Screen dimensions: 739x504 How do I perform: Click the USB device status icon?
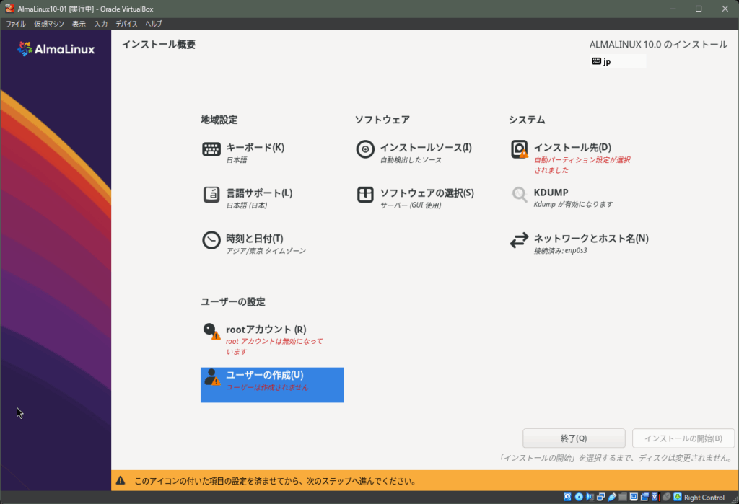coord(612,497)
